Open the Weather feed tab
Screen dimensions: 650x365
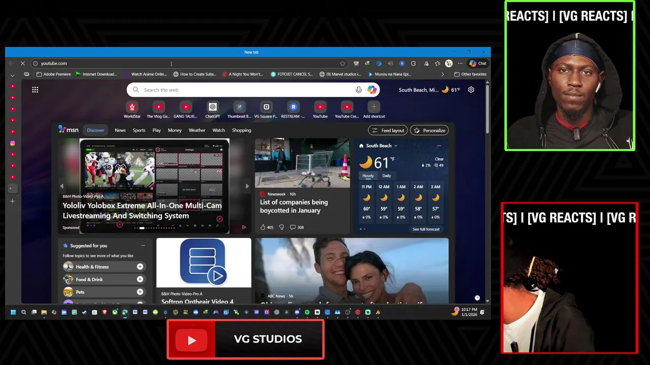(197, 130)
